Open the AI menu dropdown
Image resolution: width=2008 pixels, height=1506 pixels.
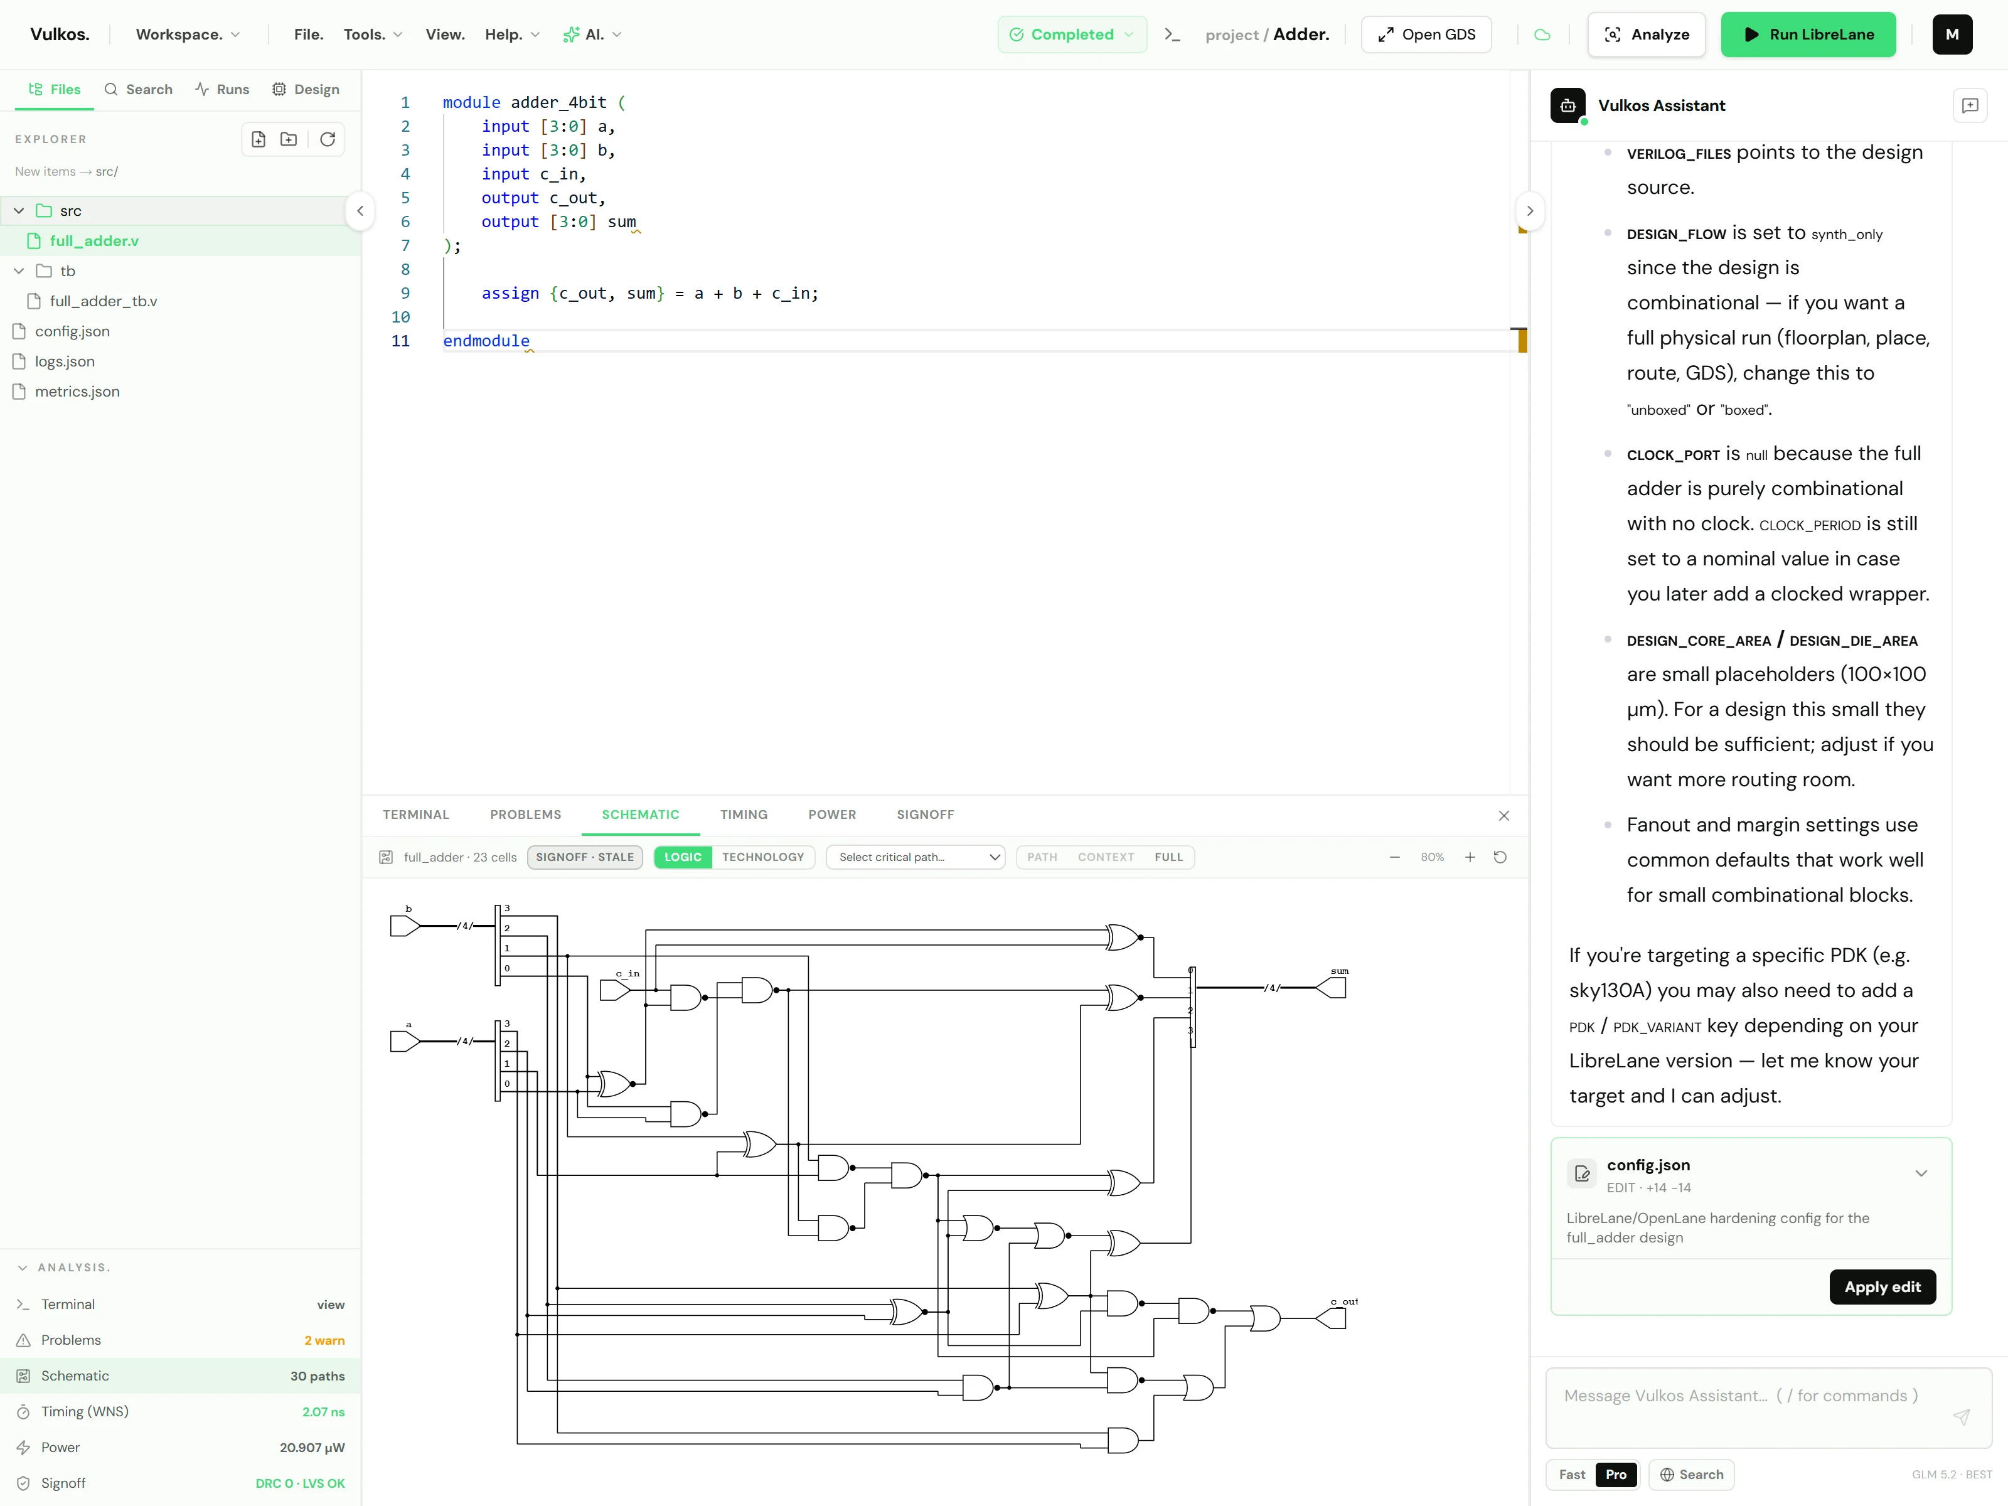[x=592, y=35]
